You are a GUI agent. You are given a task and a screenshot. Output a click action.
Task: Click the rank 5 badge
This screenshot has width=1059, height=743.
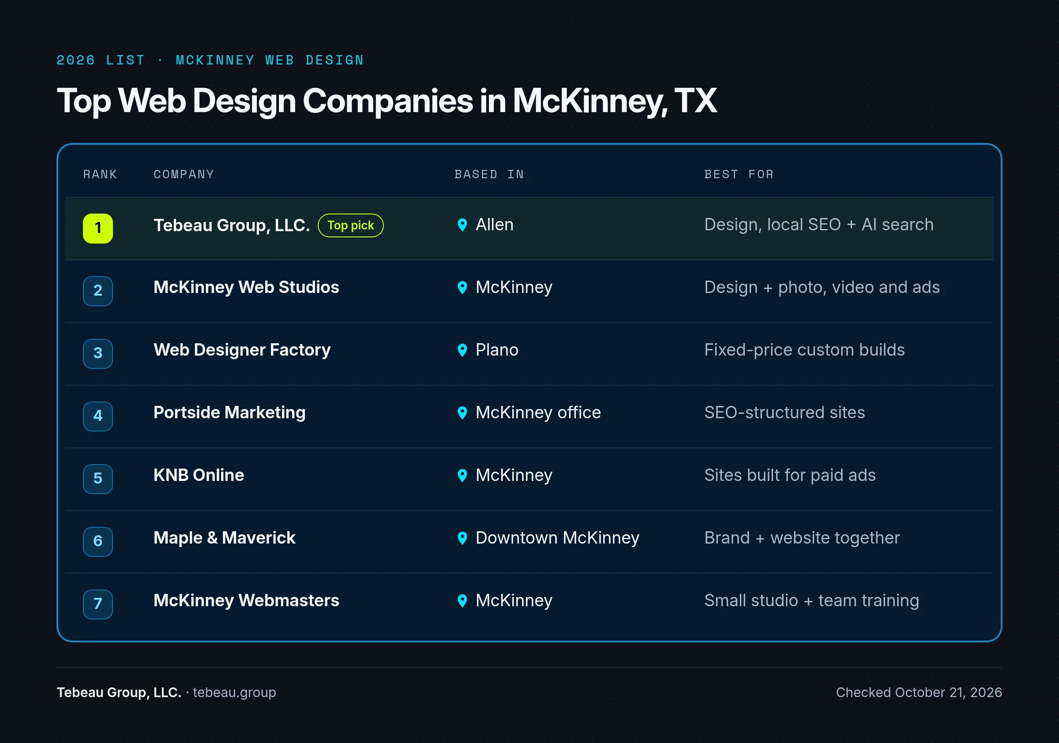(x=98, y=479)
